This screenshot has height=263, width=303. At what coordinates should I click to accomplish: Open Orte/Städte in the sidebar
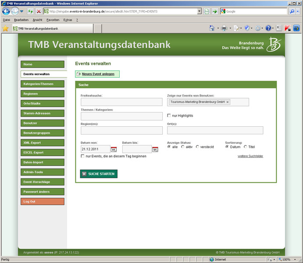click(43, 103)
